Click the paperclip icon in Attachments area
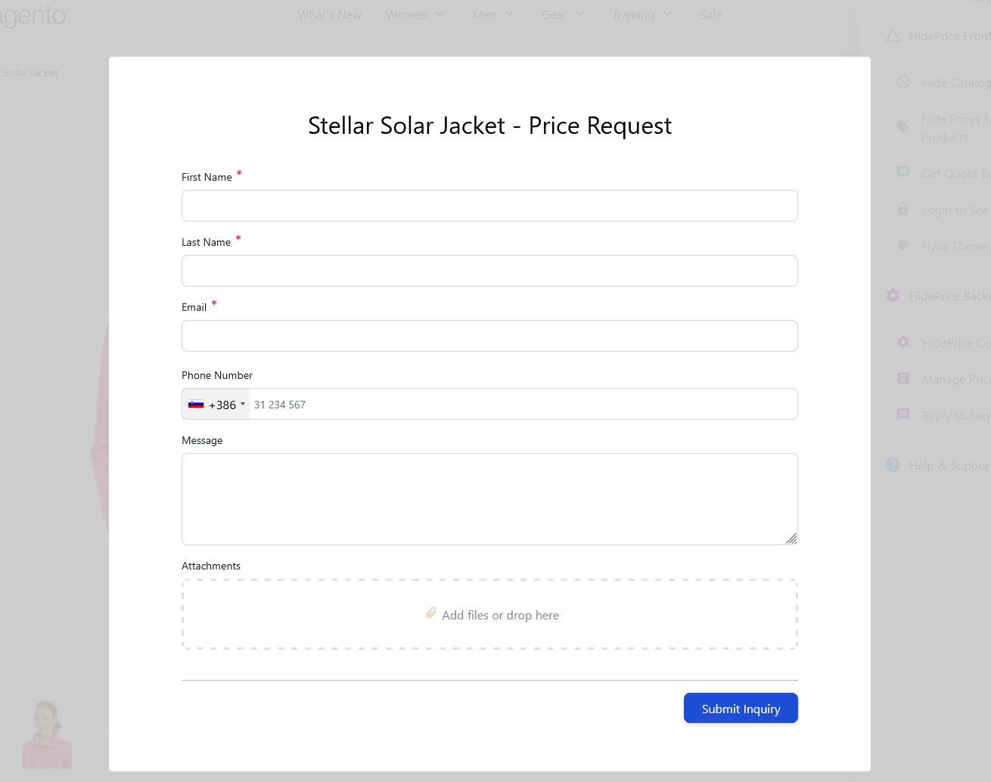The width and height of the screenshot is (991, 782). (431, 614)
